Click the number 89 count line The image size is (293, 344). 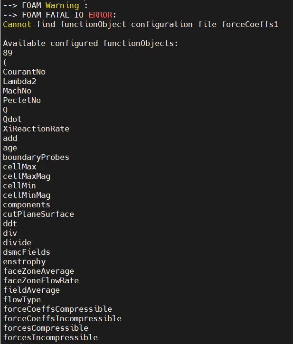tap(8, 53)
